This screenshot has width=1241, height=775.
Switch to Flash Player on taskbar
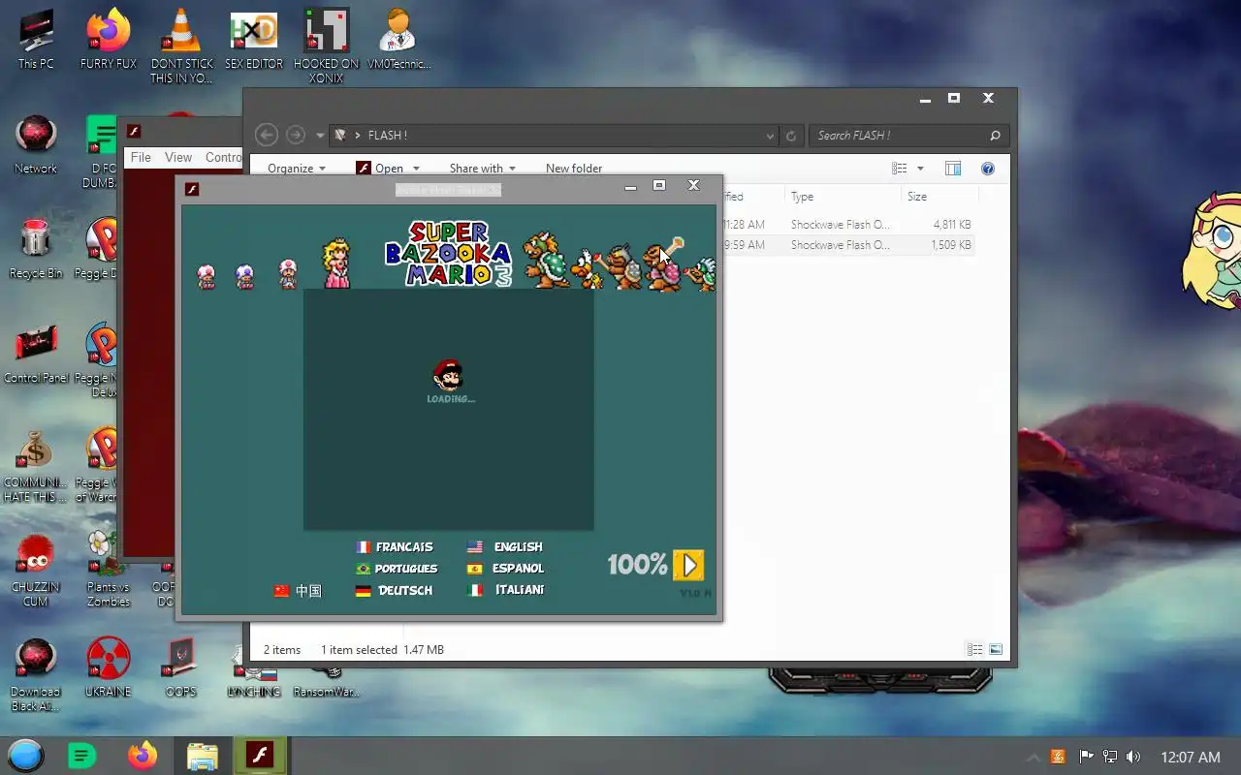tap(260, 756)
